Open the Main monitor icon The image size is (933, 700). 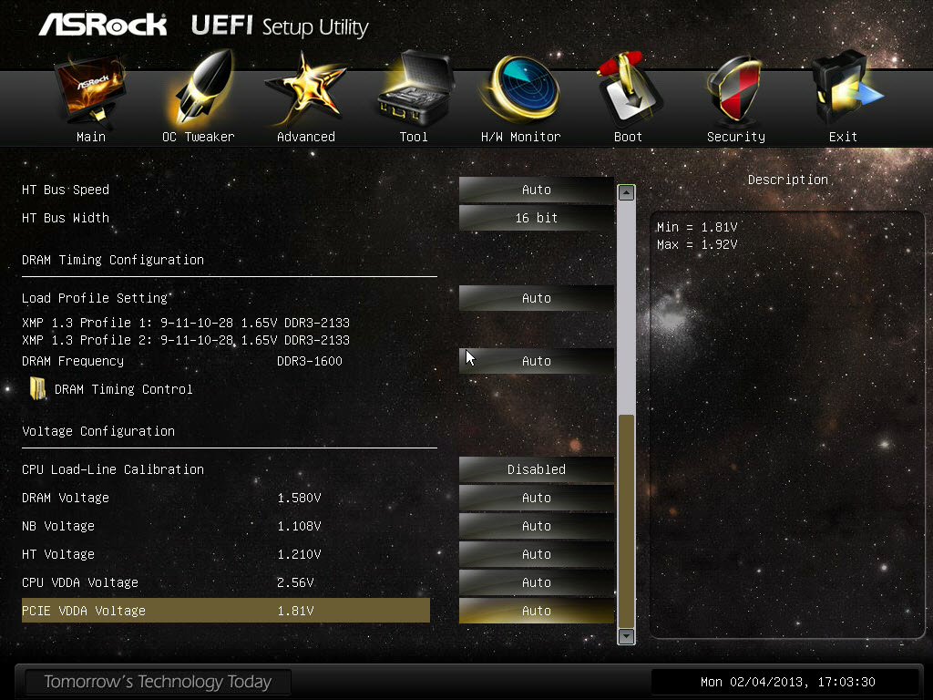pos(90,89)
